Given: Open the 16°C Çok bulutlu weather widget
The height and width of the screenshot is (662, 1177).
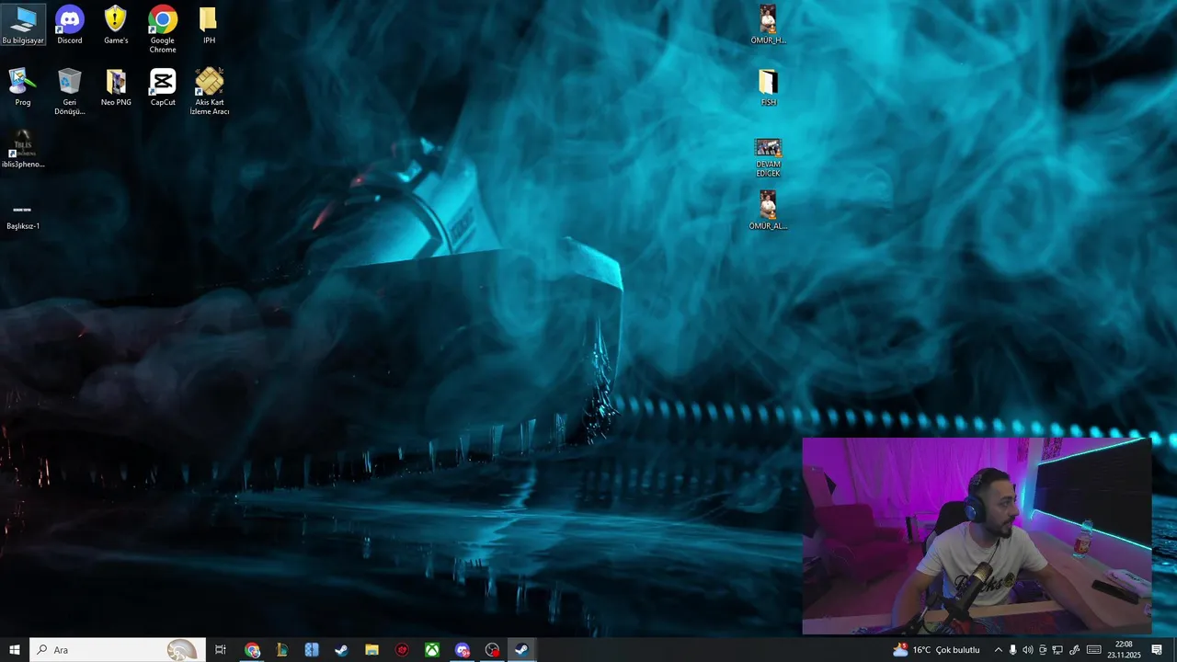Looking at the screenshot, I should (936, 650).
